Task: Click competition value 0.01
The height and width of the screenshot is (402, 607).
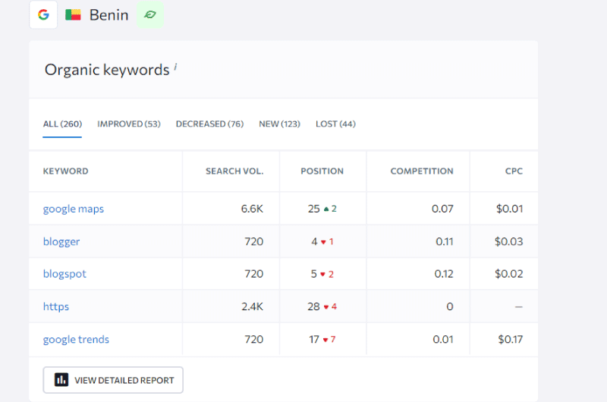Action: [443, 339]
